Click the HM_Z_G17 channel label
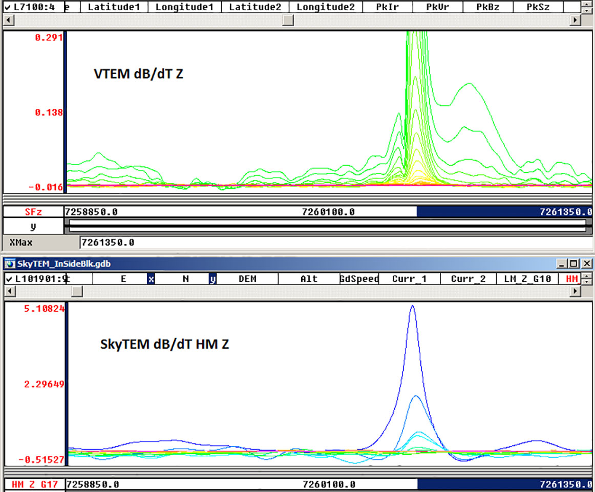Screen dimensions: 595x492 (34, 484)
